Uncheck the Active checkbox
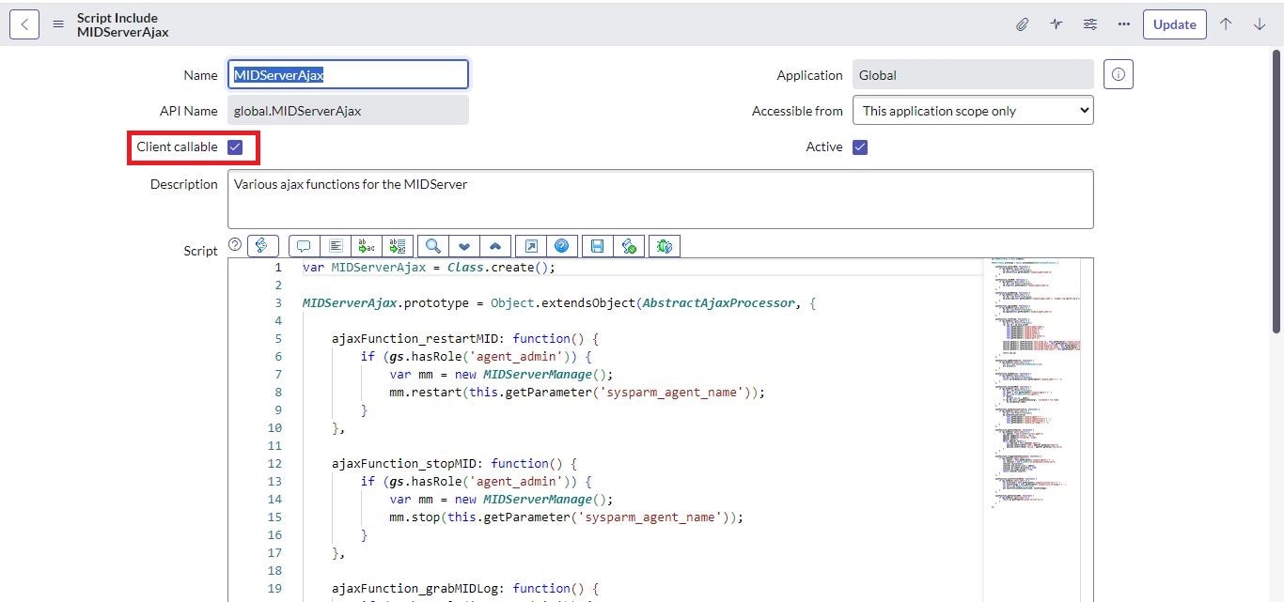Screen dimensions: 1284x602 pyautogui.click(x=860, y=147)
